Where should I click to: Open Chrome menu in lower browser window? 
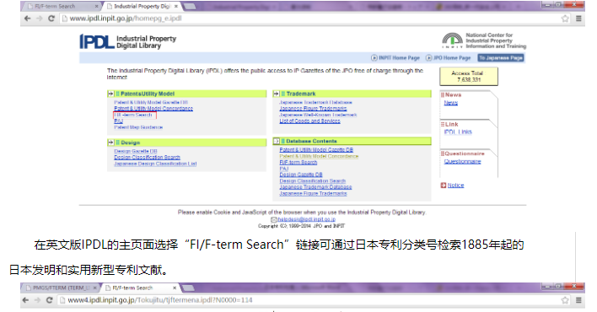[578, 300]
